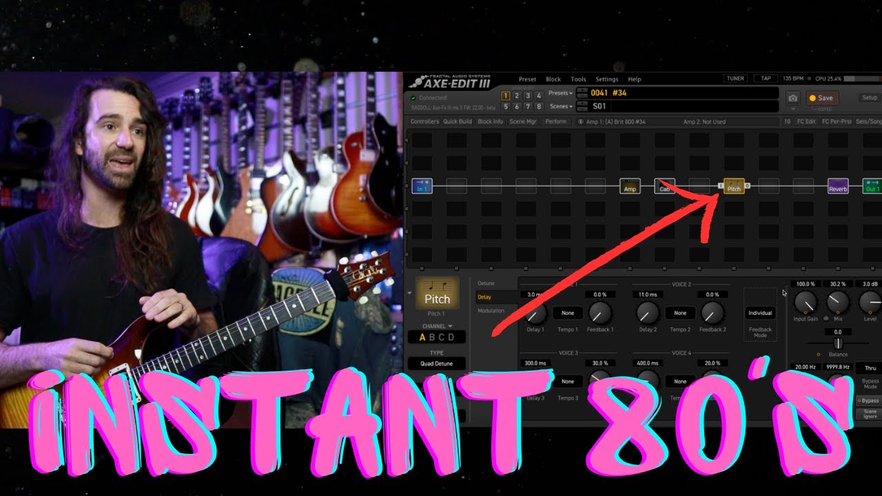The width and height of the screenshot is (882, 496).
Task: Collapse arrow left of Pitch icon
Action: [410, 293]
